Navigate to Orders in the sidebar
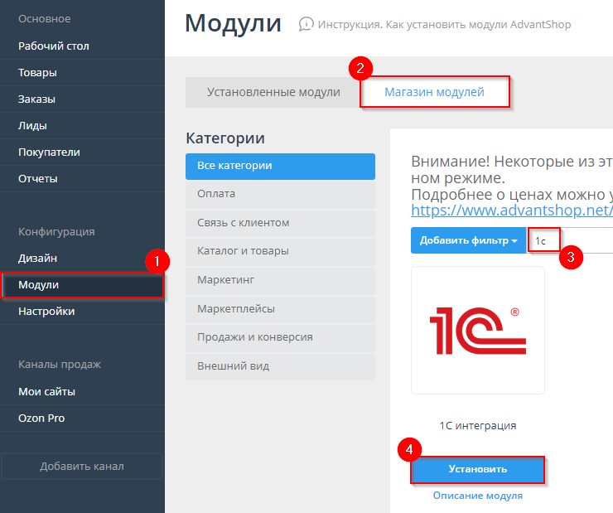613x513 pixels. click(x=37, y=99)
